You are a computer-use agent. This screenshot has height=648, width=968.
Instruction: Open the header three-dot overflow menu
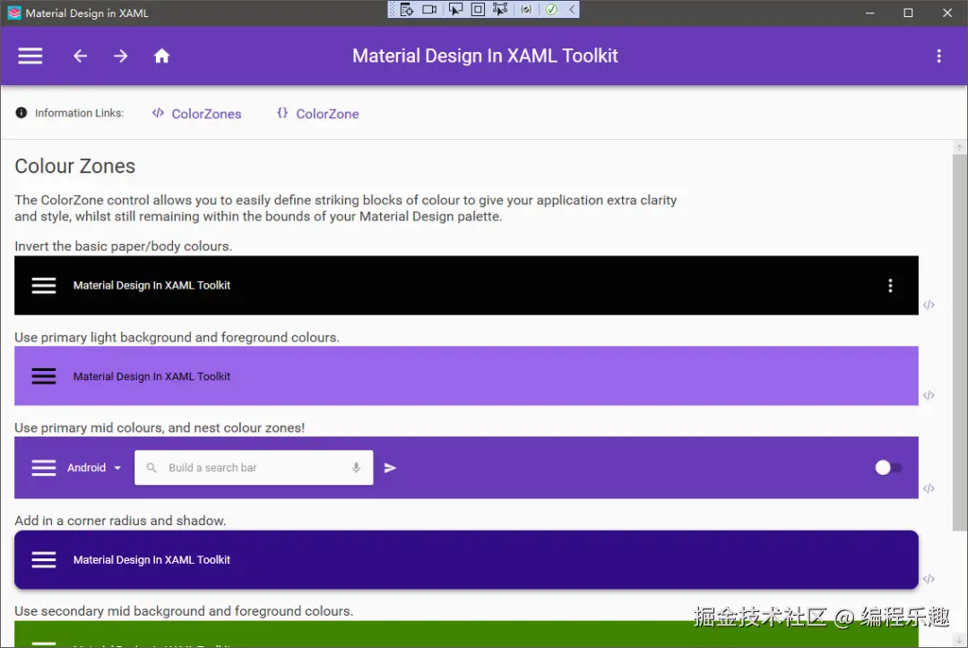[938, 56]
